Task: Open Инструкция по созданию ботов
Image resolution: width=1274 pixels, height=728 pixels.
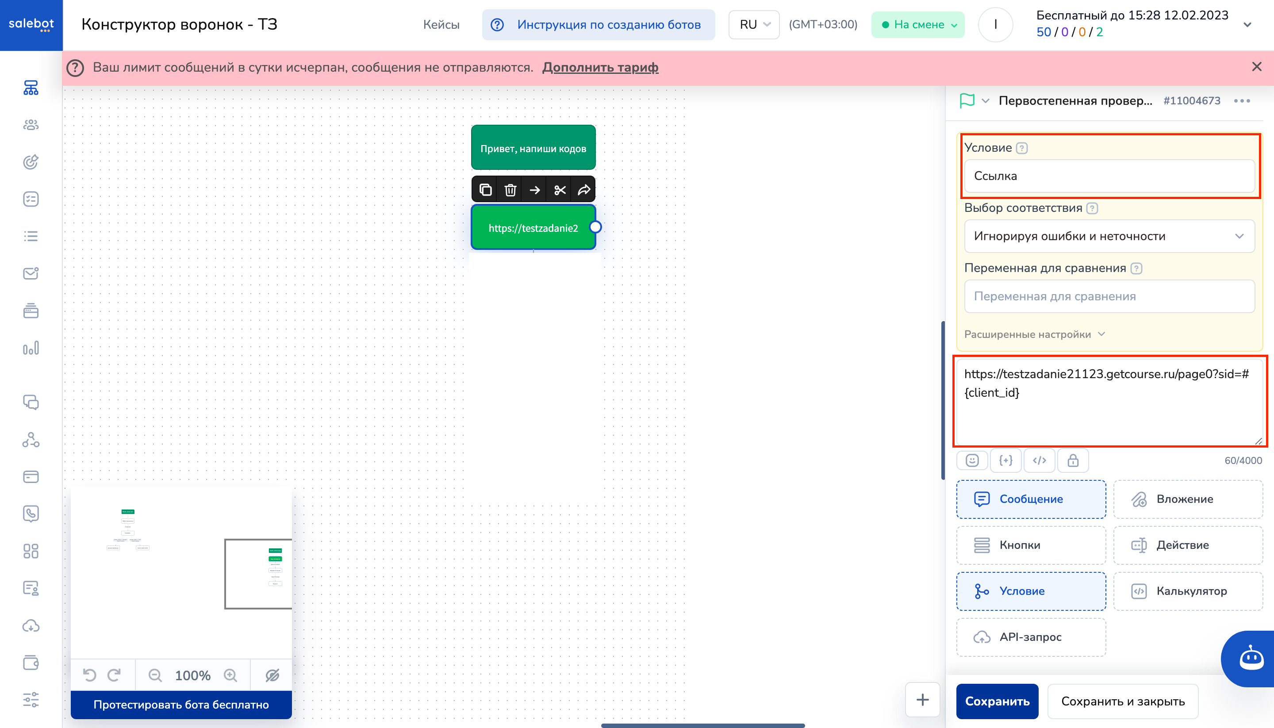Action: pos(599,24)
